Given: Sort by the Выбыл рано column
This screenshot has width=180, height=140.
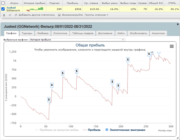Looking at the screenshot, I should click(x=110, y=3).
